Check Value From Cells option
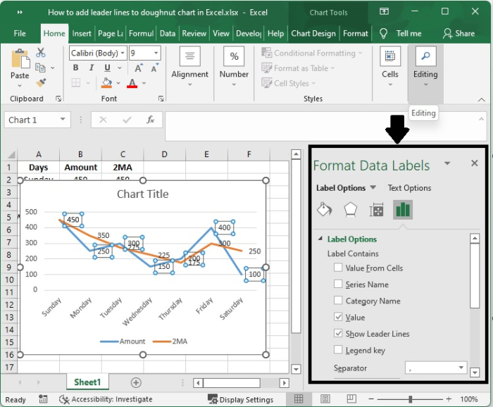Screen dimensions: 493x407 pyautogui.click(x=338, y=268)
